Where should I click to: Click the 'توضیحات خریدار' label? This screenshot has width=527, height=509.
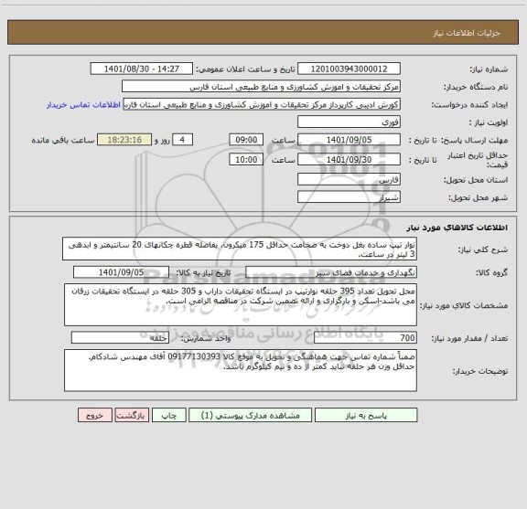click(480, 371)
